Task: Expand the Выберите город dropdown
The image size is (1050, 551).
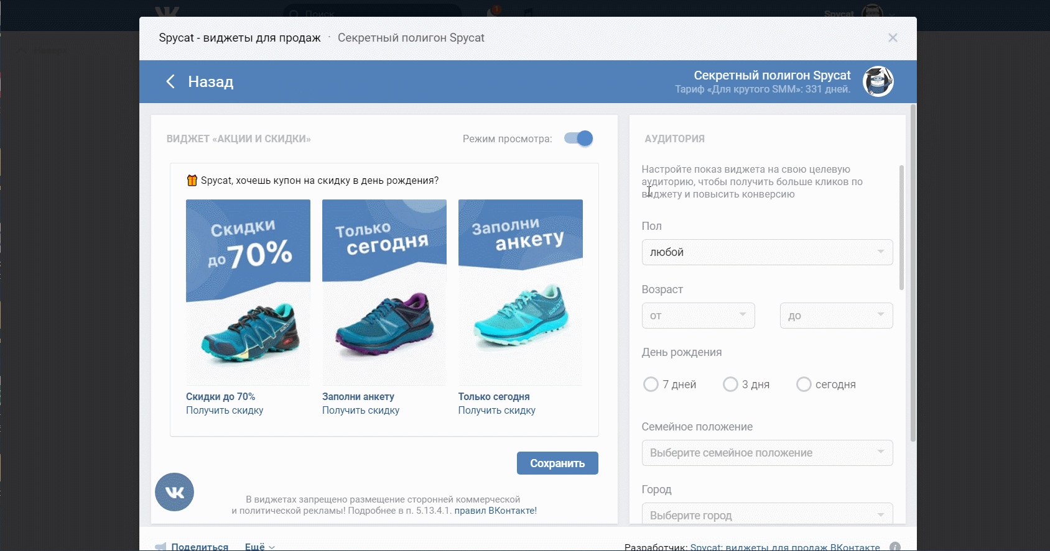Action: (x=767, y=514)
